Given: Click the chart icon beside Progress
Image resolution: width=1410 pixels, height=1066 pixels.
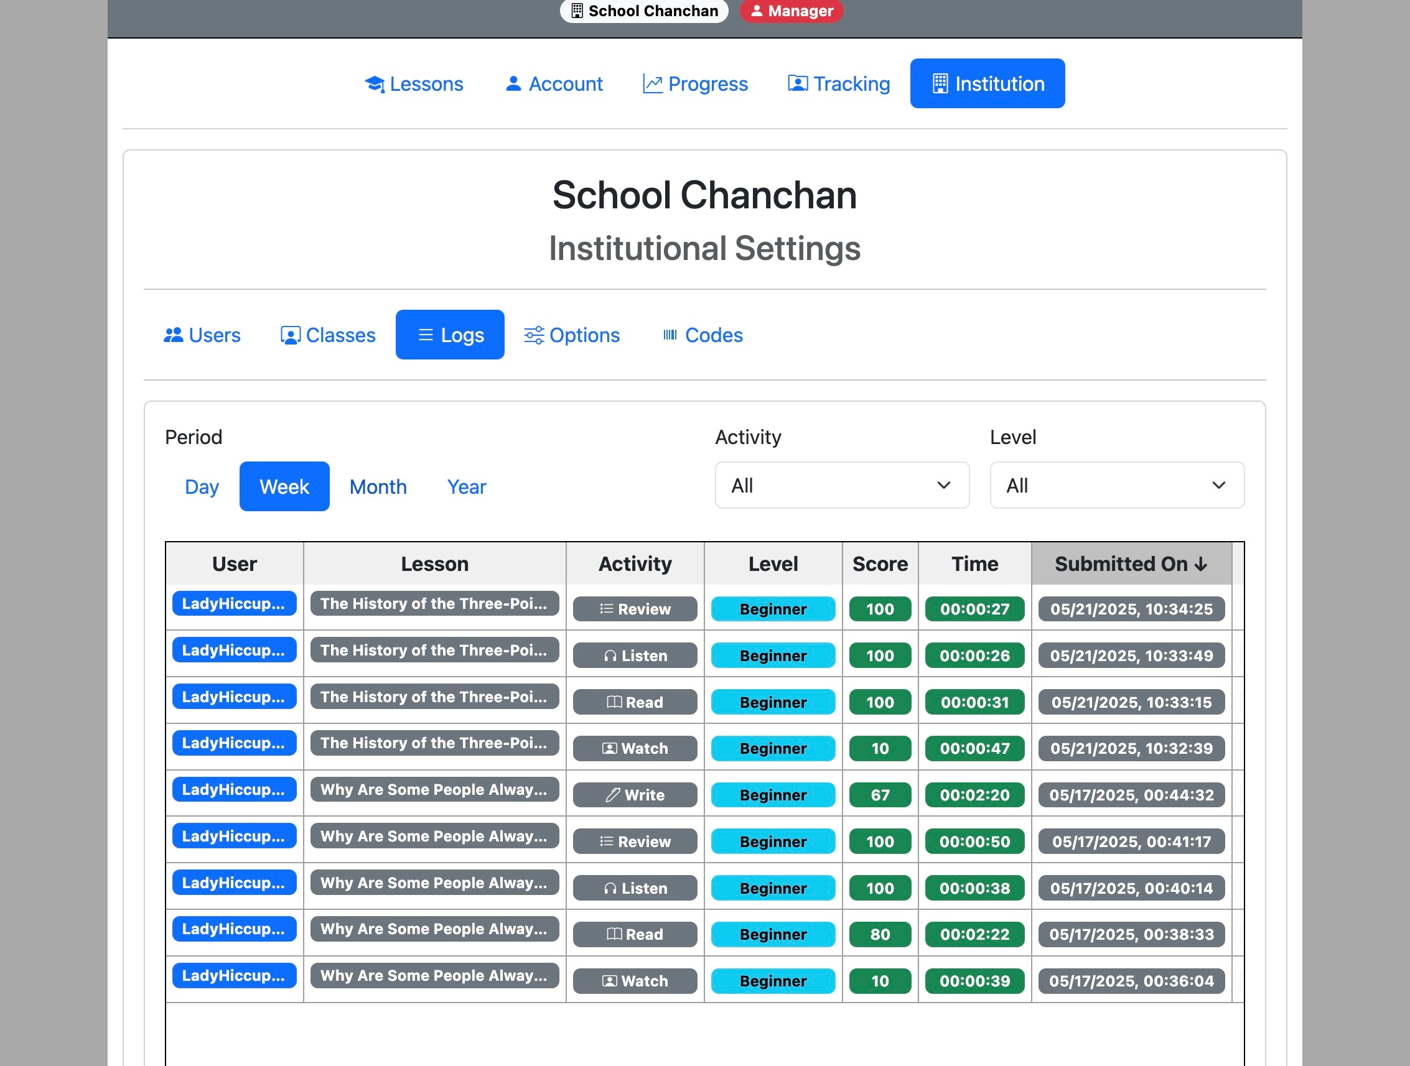Looking at the screenshot, I should 653,83.
